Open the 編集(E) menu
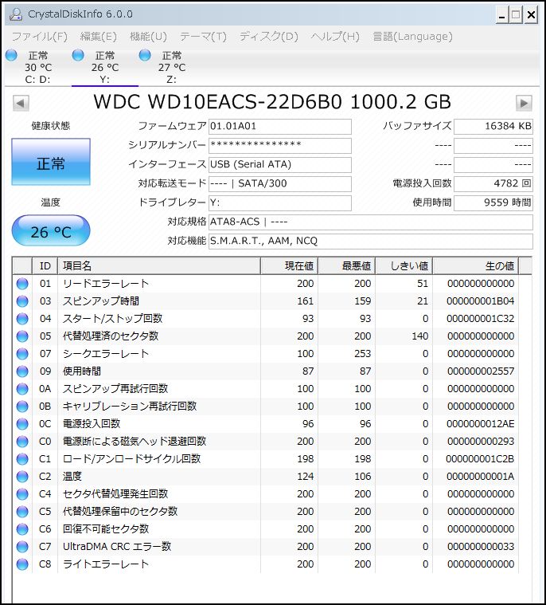This screenshot has height=605, width=546. coord(98,37)
